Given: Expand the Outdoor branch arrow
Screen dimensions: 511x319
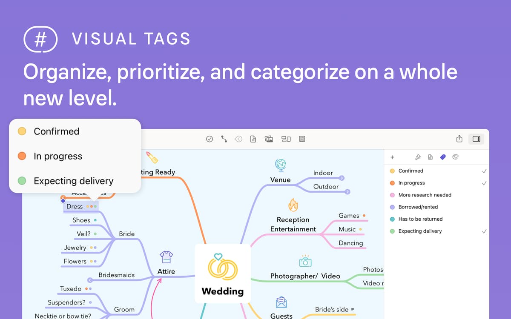Looking at the screenshot, I should [347, 192].
